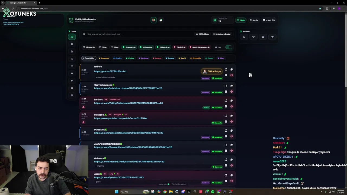Pause link collection with Link Almayı Durdur
This screenshot has width=347, height=195.
222,34
